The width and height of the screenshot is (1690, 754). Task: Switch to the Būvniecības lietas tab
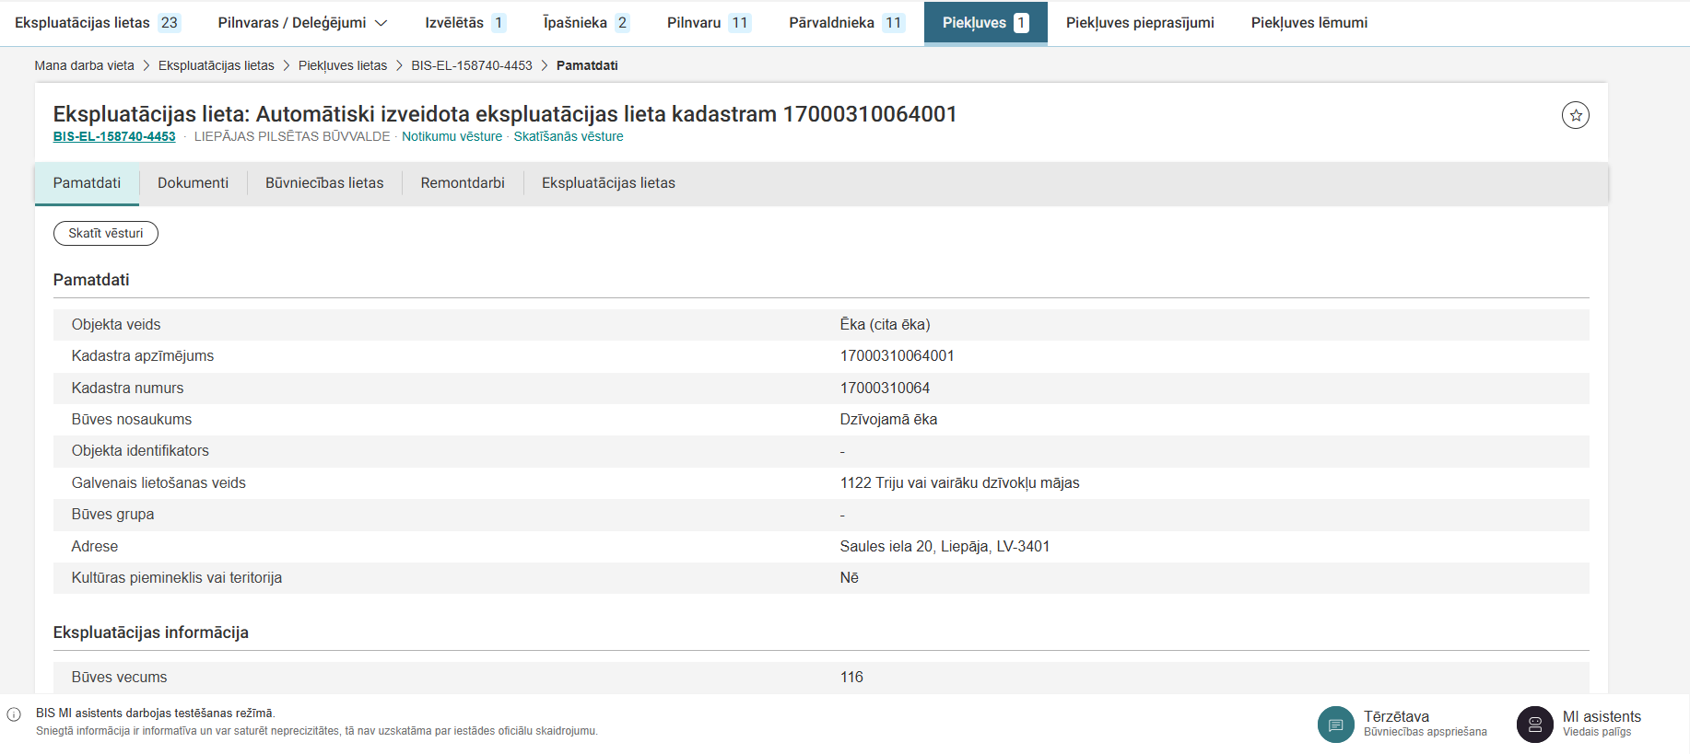pyautogui.click(x=324, y=183)
